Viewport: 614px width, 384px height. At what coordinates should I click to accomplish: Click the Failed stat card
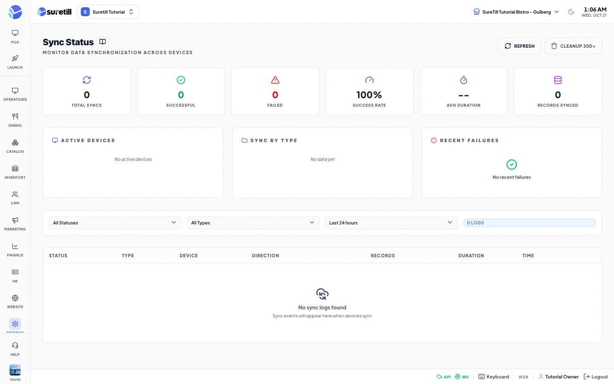275,92
